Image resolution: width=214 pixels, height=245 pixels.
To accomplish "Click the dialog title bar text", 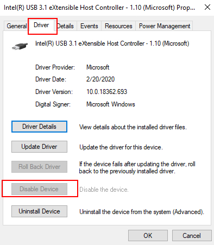I will [99, 8].
